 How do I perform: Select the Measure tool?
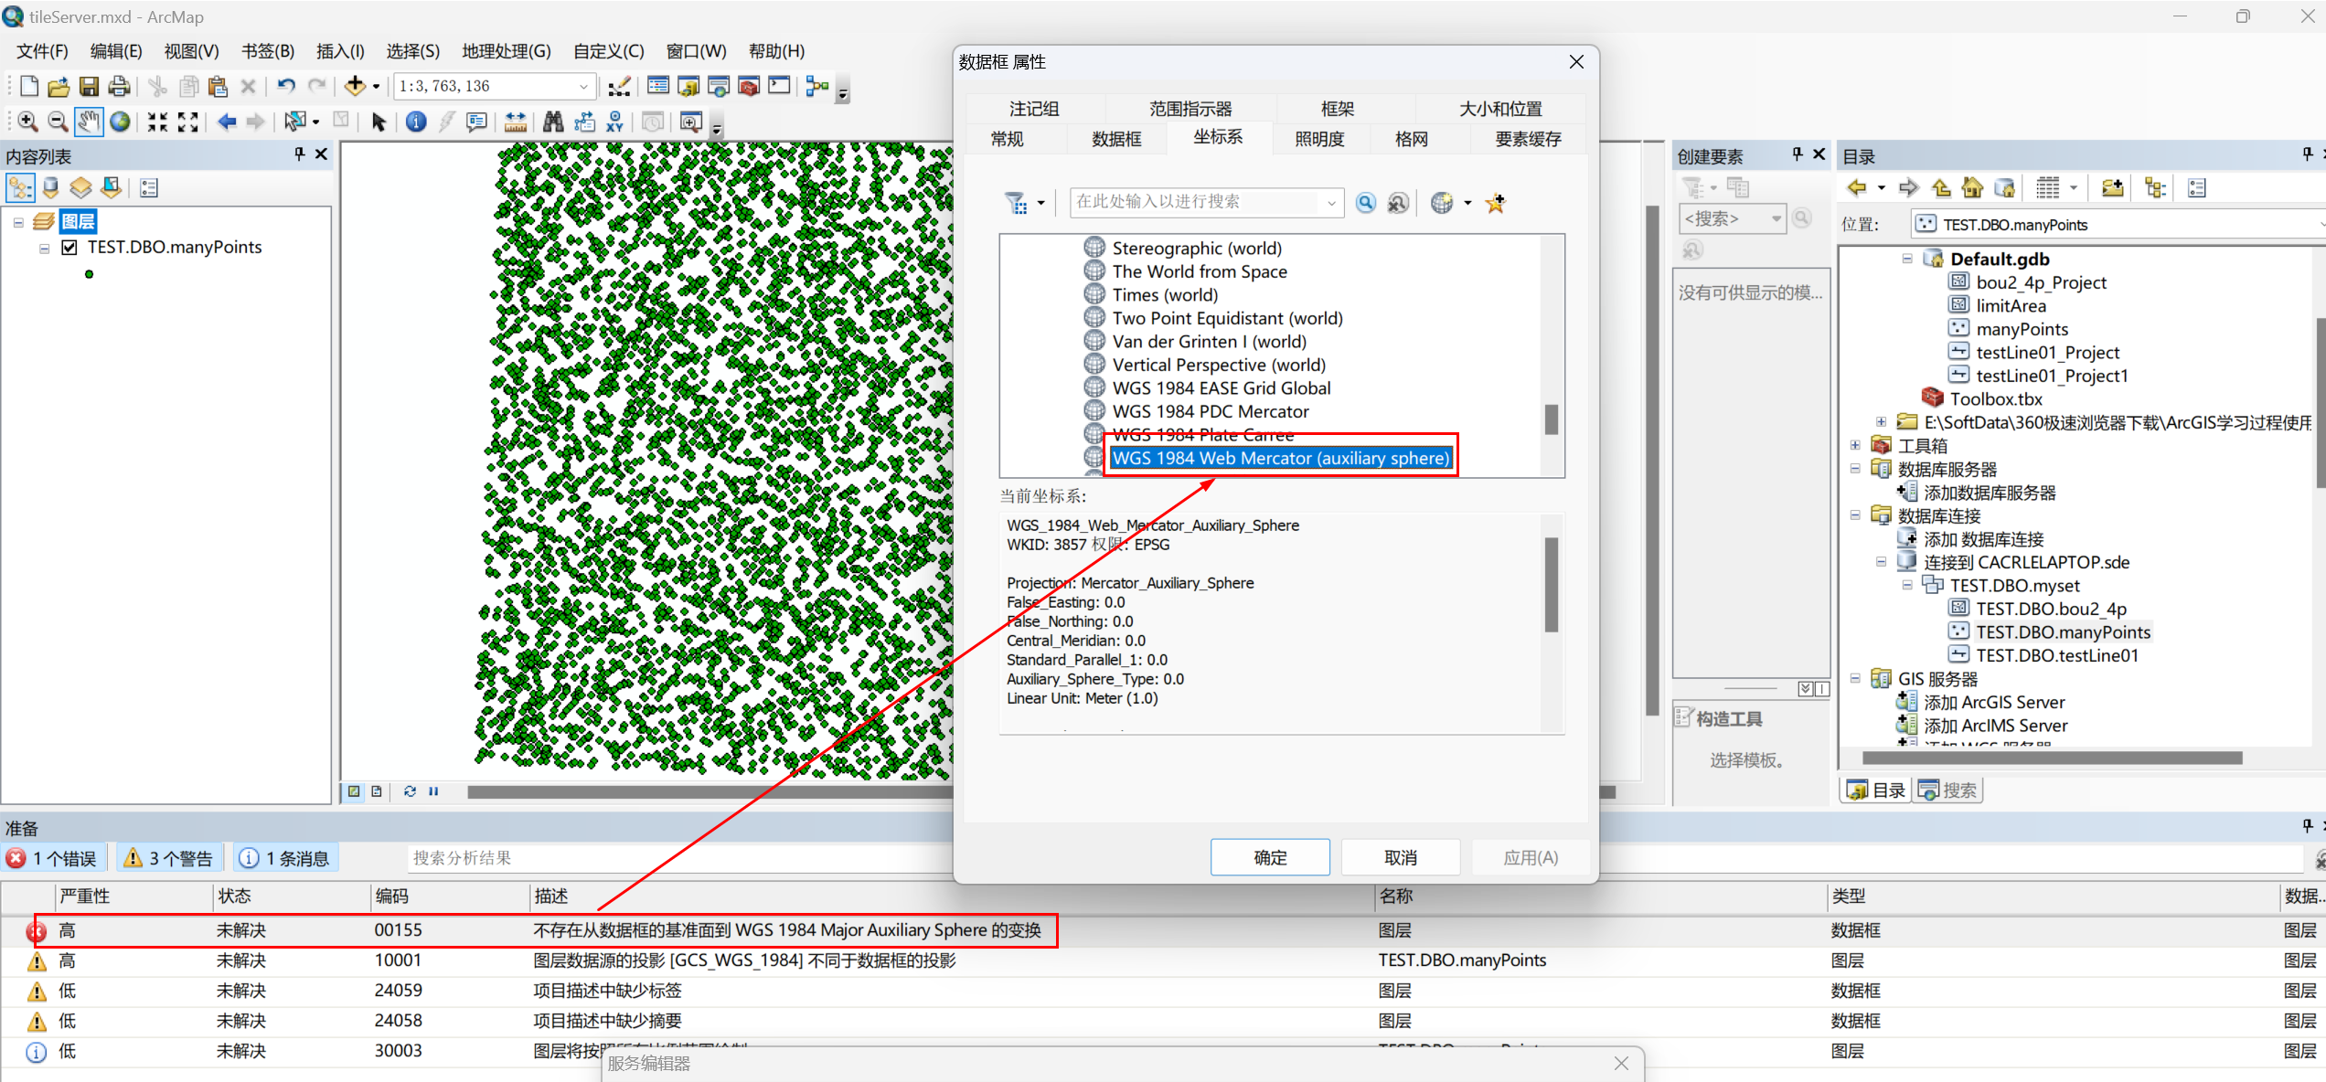515,121
